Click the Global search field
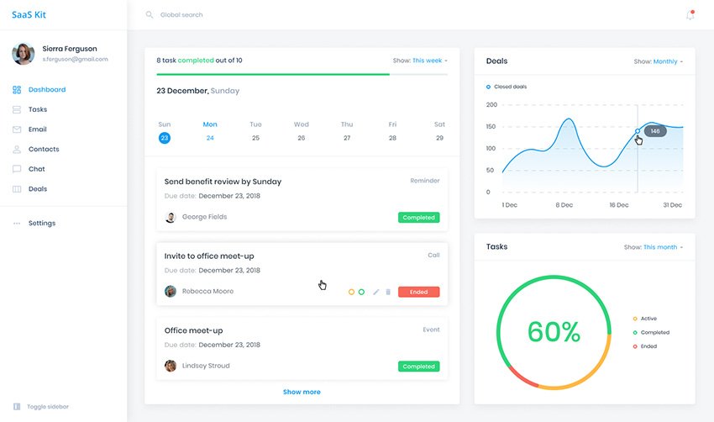 click(x=181, y=15)
